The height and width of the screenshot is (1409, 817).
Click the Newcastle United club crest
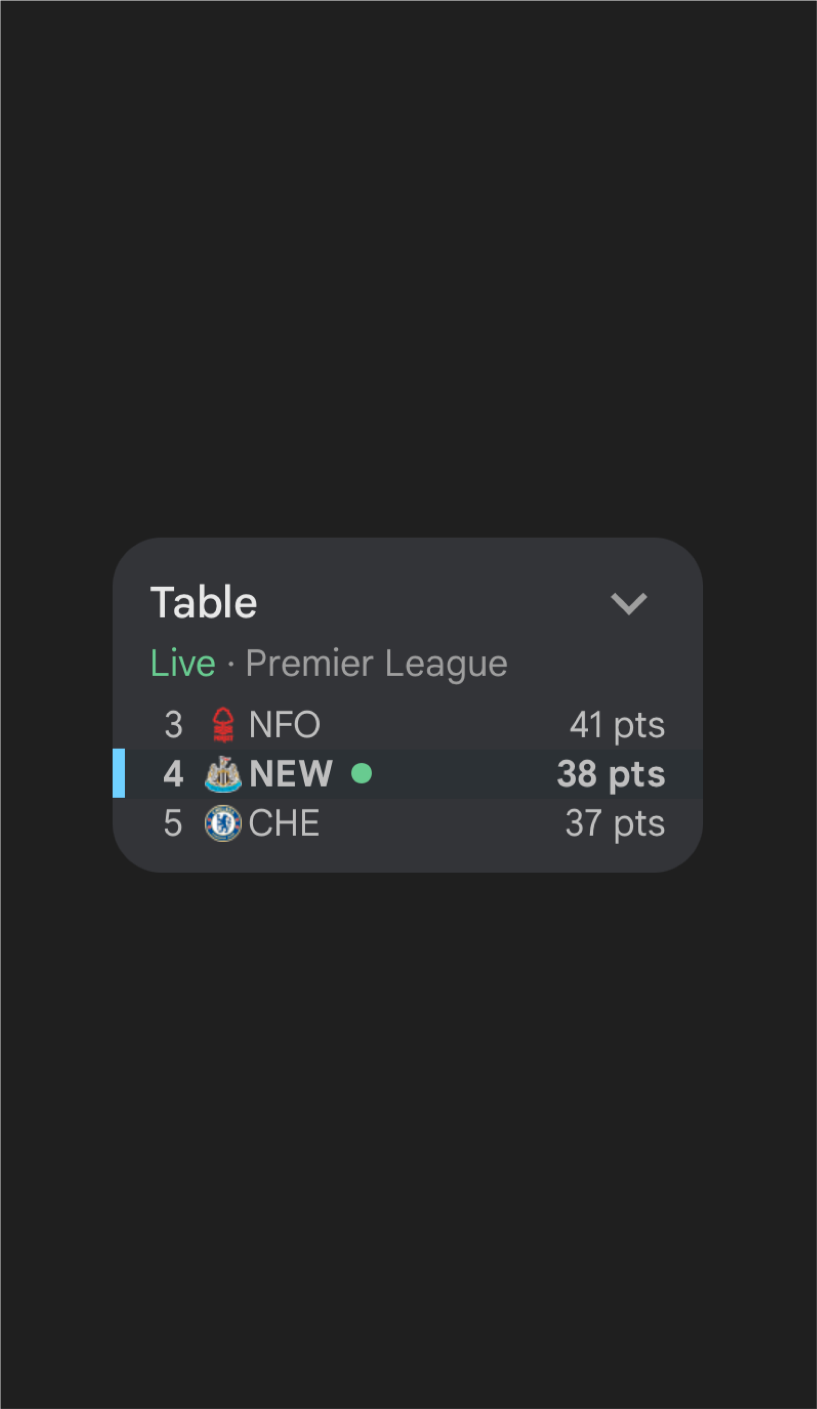point(223,774)
